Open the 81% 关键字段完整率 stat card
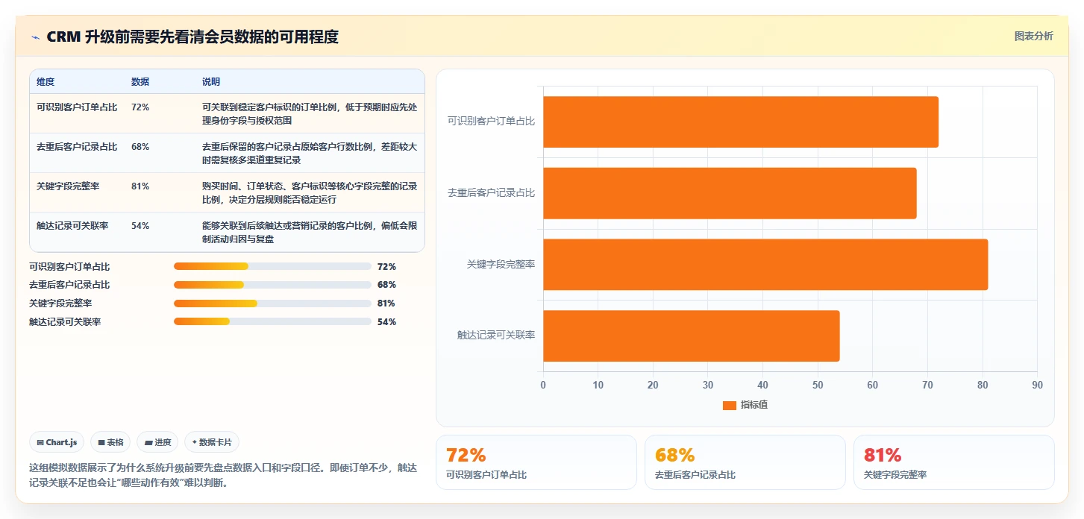Viewport: 1084px width, 519px height. click(954, 462)
